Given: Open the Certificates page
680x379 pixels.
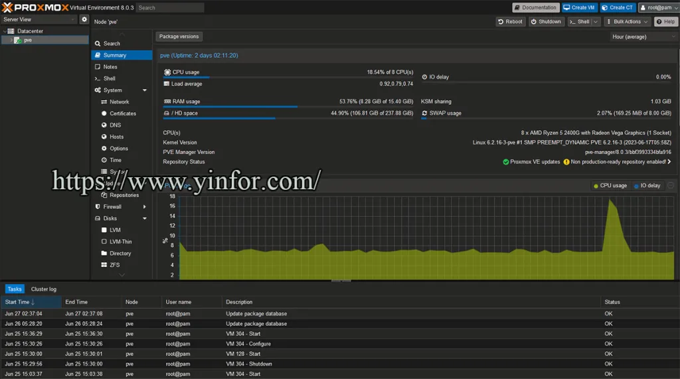Looking at the screenshot, I should 123,114.
